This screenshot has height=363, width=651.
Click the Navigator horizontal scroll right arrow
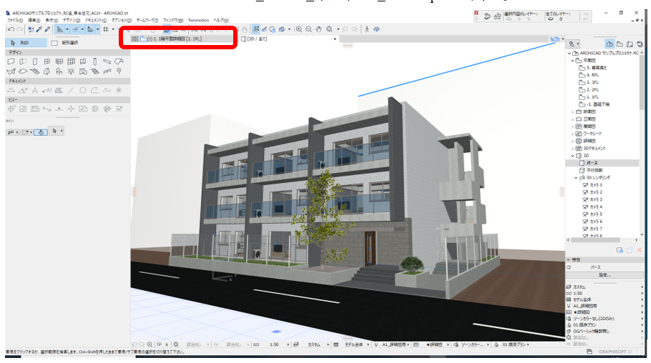pyautogui.click(x=636, y=240)
